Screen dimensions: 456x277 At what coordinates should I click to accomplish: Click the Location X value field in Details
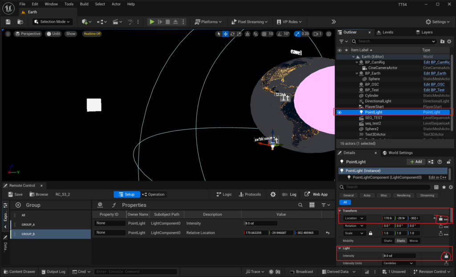pyautogui.click(x=388, y=218)
